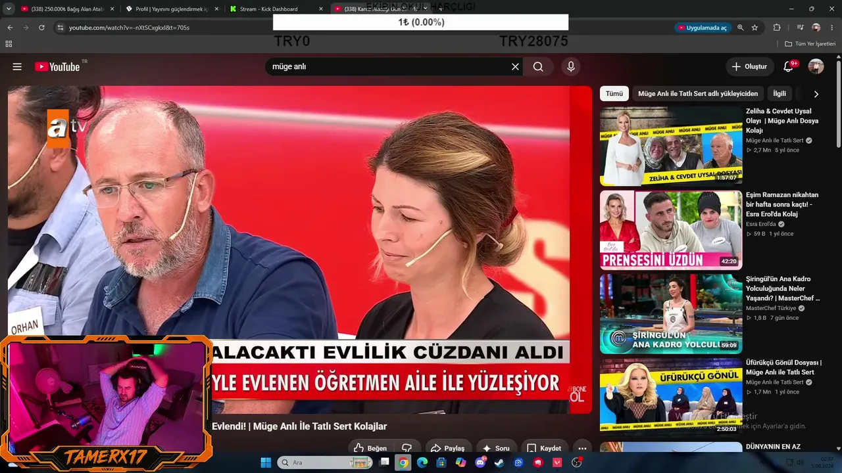Viewport: 842px width, 473px height.
Task: Close the '250.000₺ Bağış Alan' tab
Action: click(x=112, y=9)
